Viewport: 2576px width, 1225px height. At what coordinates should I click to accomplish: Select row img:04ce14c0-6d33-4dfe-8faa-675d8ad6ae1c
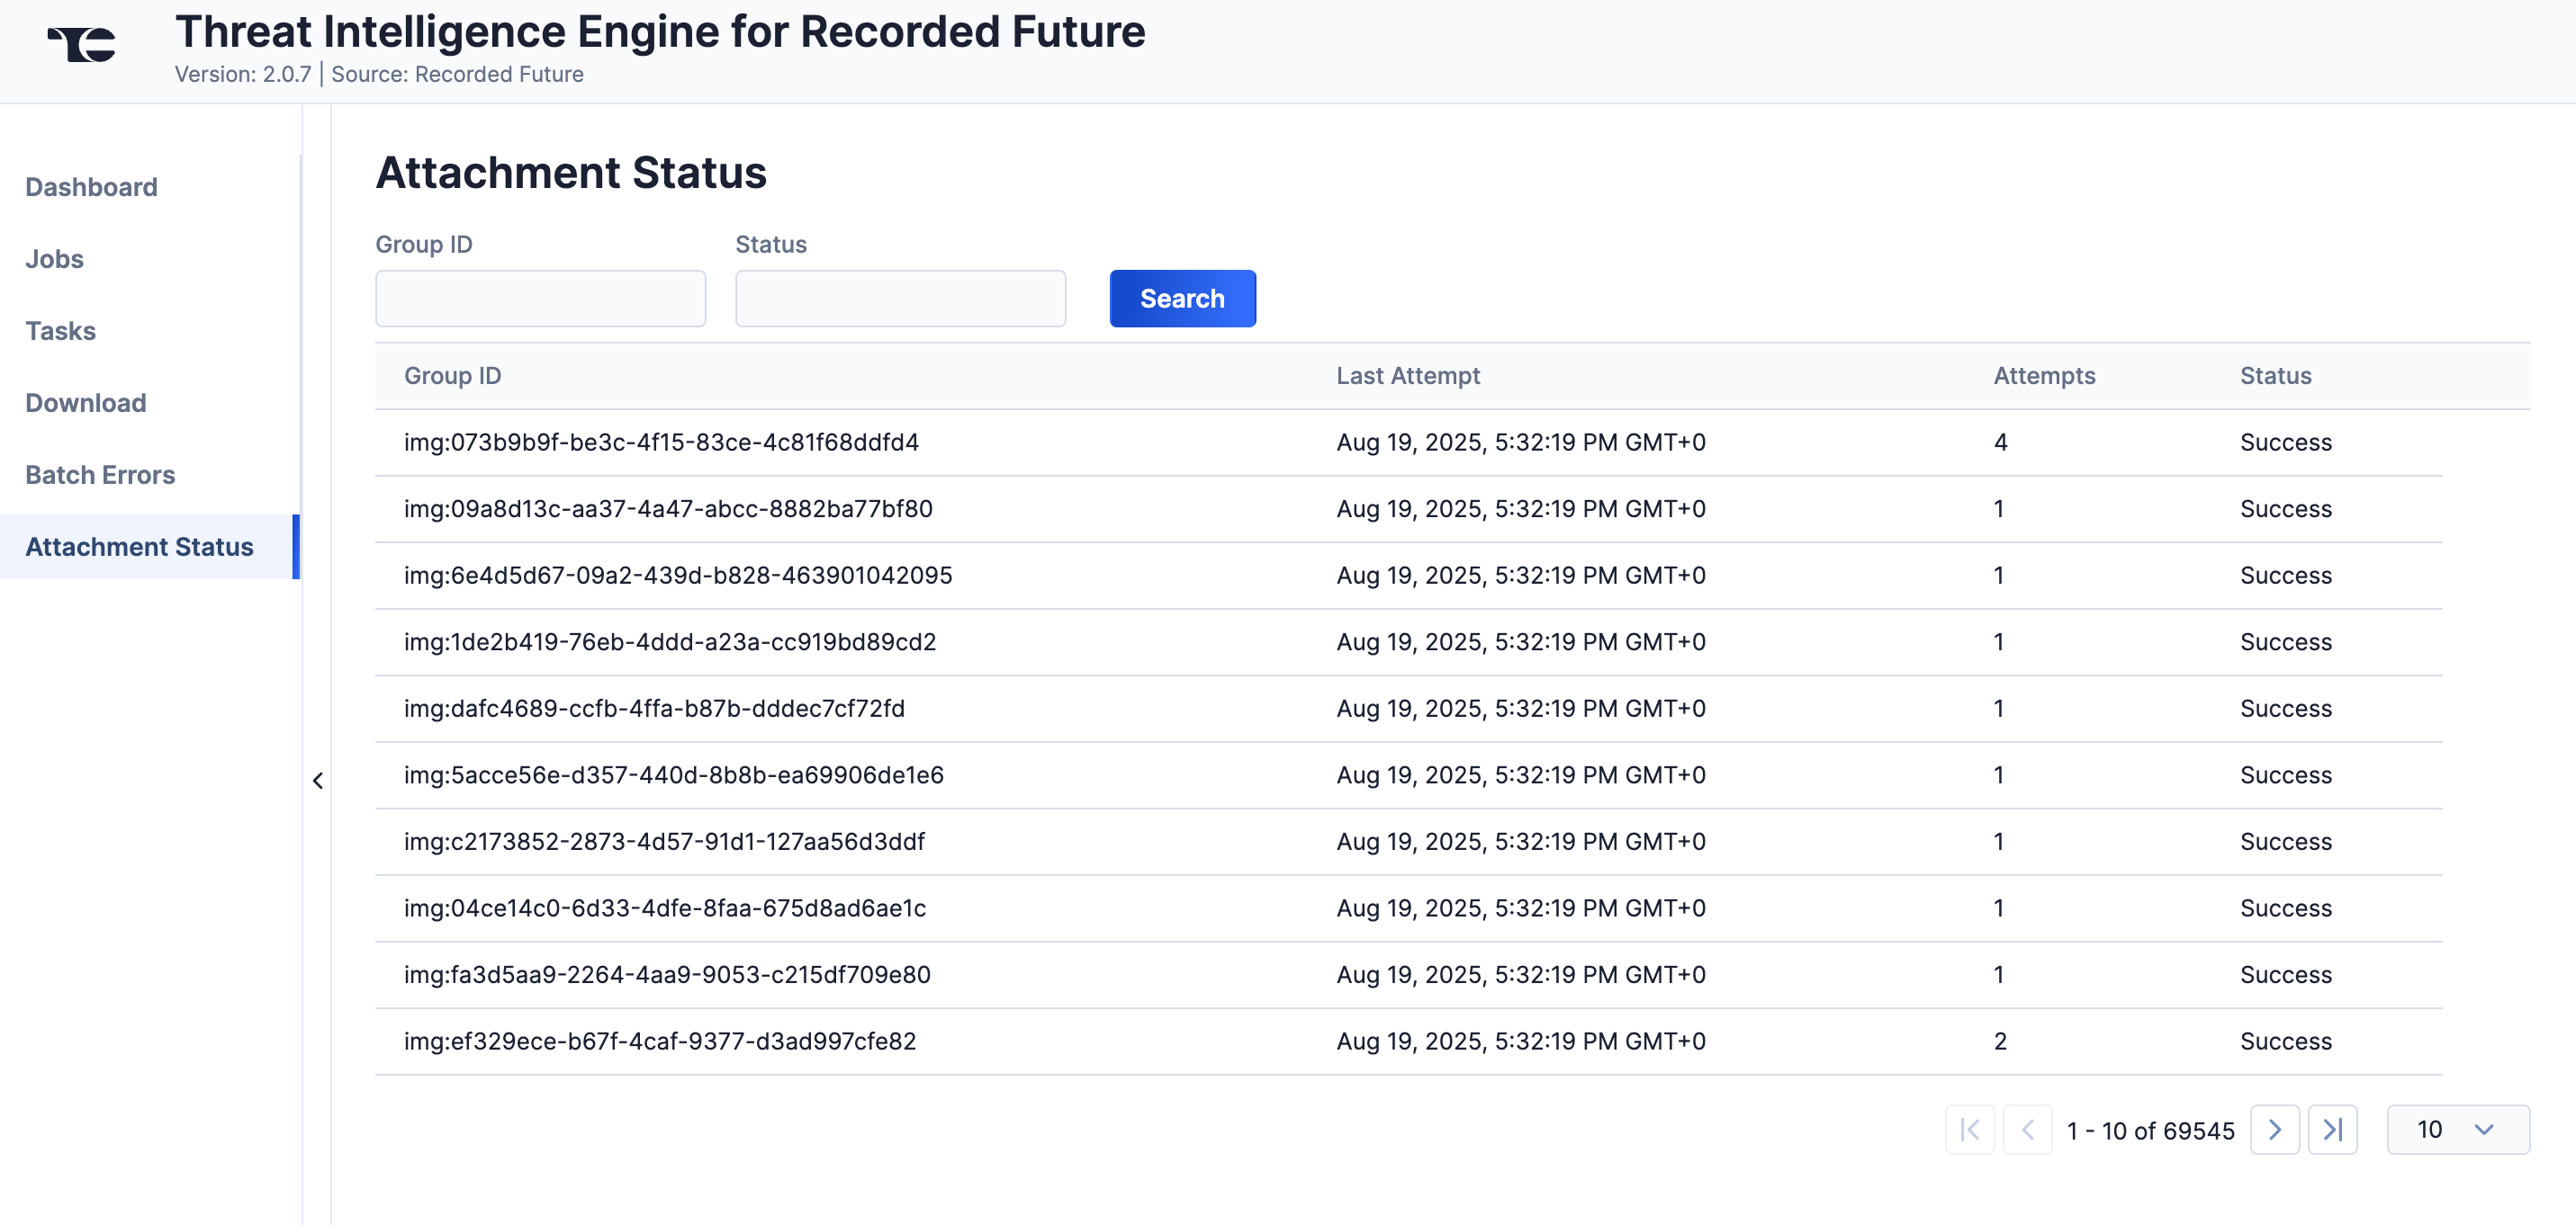tap(1408, 908)
